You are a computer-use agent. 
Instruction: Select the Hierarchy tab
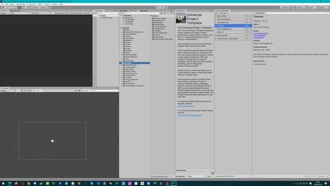pos(98,11)
